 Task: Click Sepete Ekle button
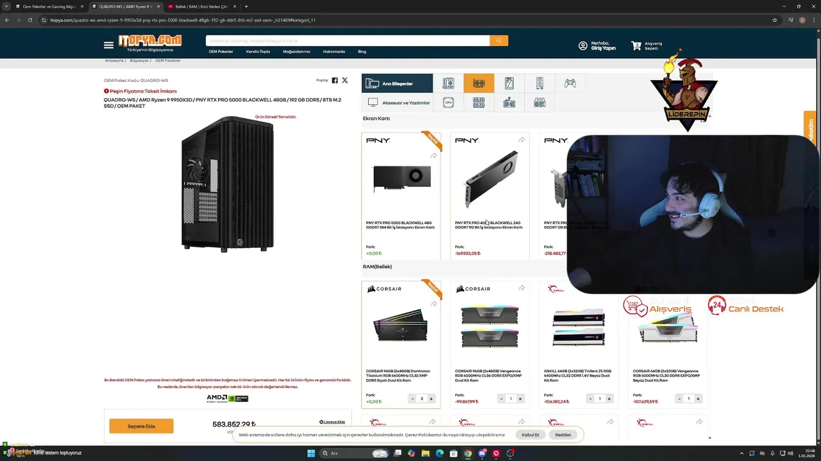[x=141, y=426]
